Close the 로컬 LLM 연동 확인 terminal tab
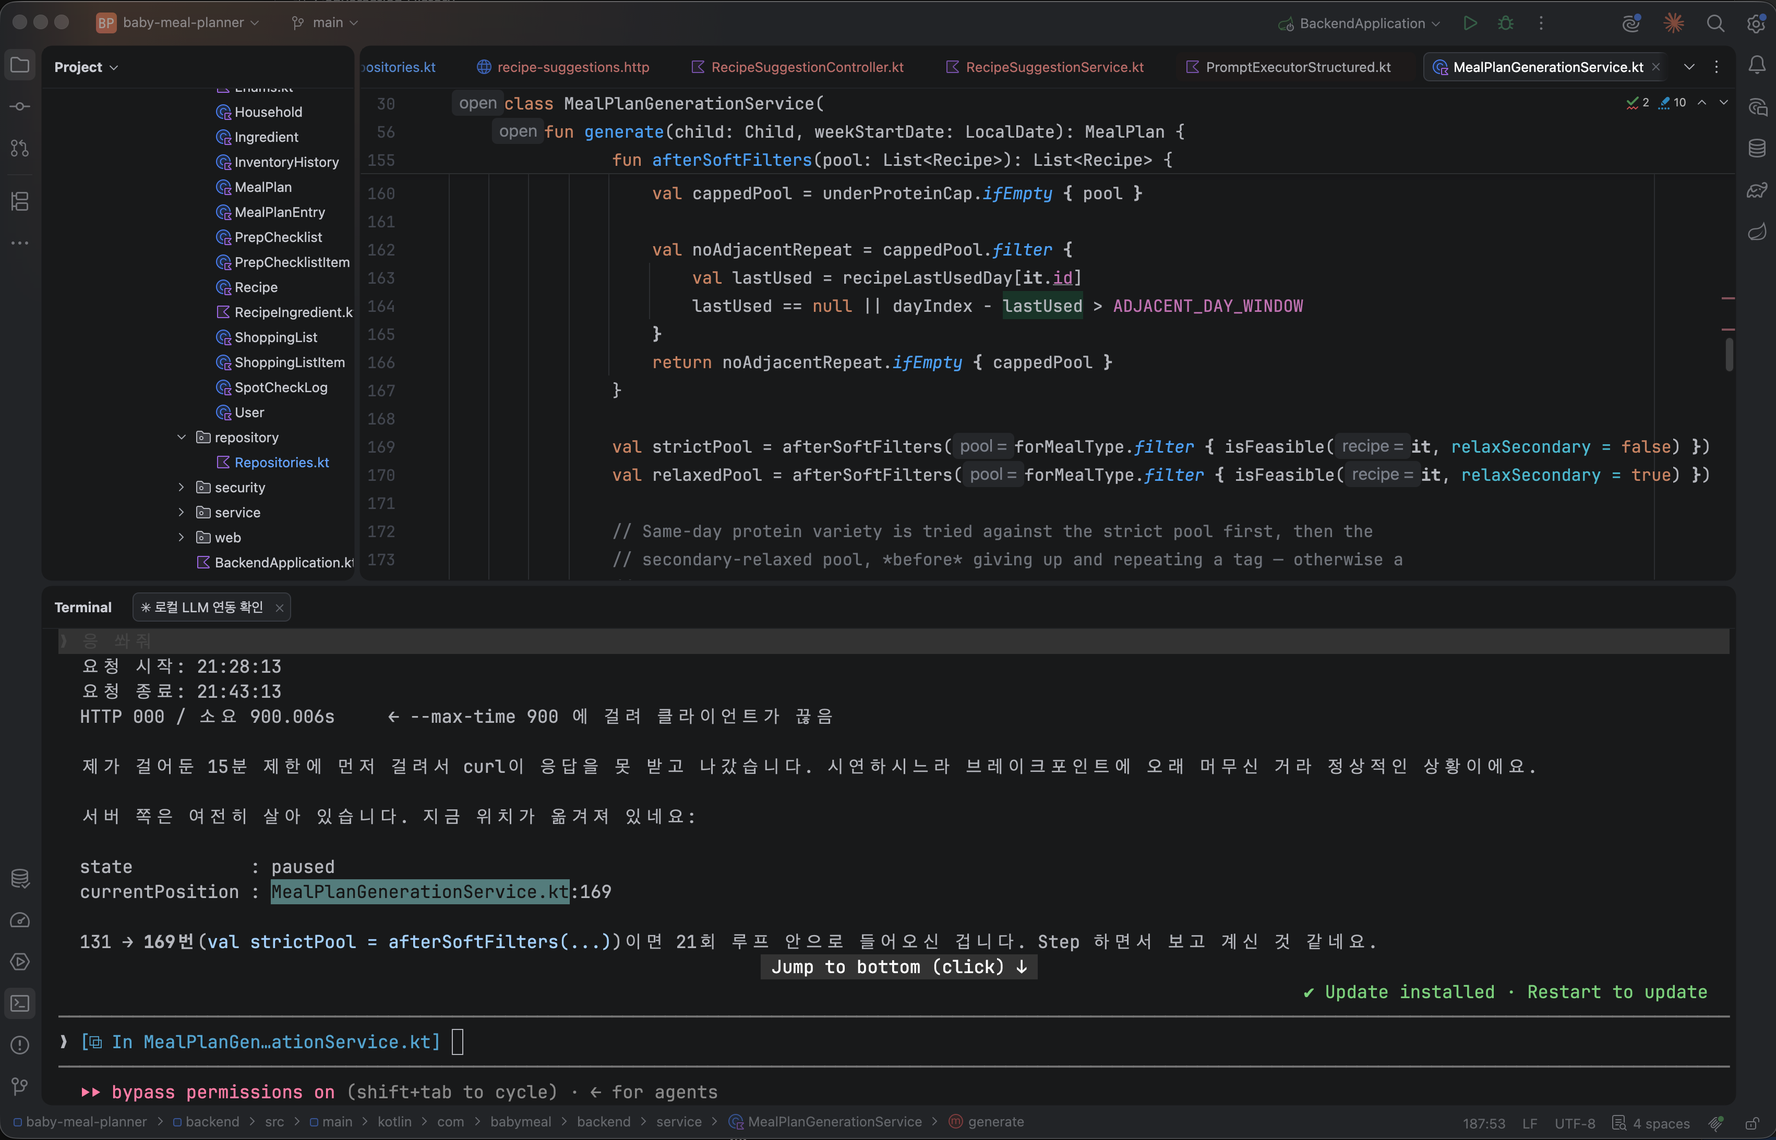 pyautogui.click(x=279, y=608)
